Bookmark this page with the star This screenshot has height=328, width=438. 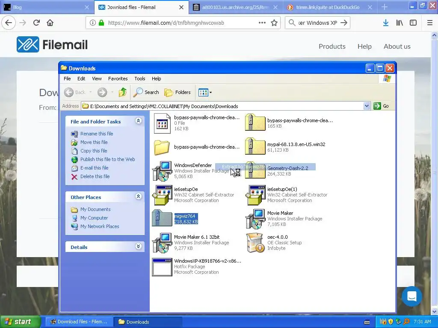[x=274, y=23]
